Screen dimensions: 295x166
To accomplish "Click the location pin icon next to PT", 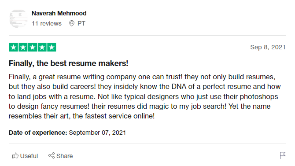I will coord(72,23).
